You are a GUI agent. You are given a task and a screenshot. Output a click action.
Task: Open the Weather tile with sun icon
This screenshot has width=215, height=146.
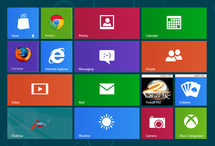(107, 123)
